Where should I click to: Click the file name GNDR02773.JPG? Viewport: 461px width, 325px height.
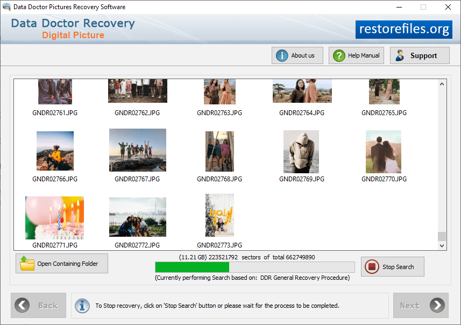(219, 245)
